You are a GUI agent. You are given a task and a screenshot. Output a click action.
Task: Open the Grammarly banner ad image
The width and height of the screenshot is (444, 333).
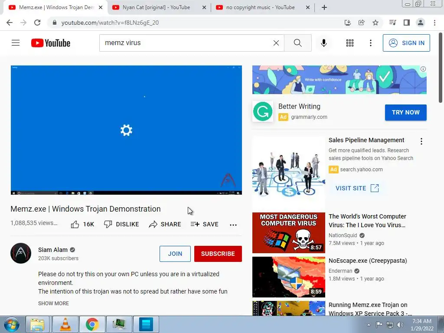pyautogui.click(x=339, y=80)
